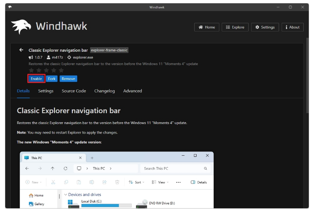Switch to the Source Code tab
The image size is (314, 212).
74,91
